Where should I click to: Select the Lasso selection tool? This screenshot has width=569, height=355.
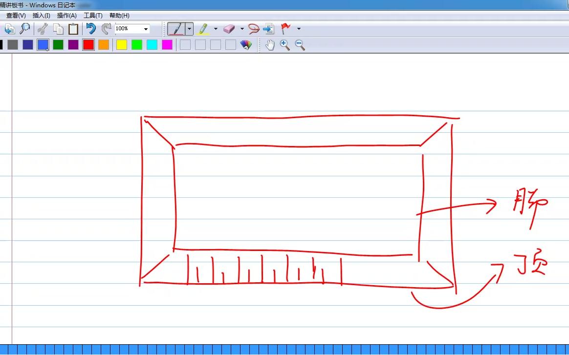click(253, 29)
